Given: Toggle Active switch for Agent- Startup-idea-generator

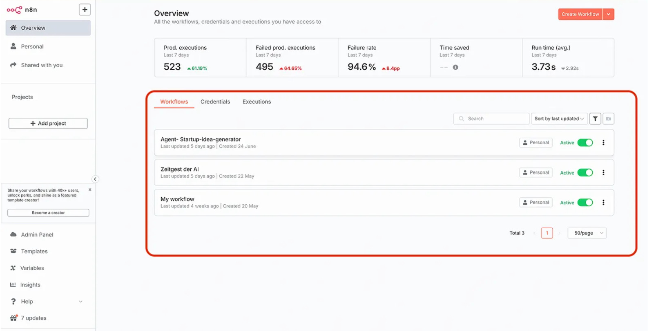Looking at the screenshot, I should pos(585,143).
